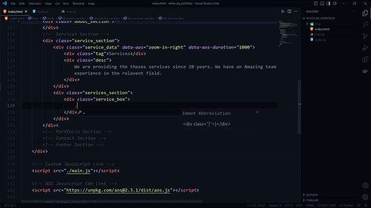Click the horizontal editor scrollbar
371x208 pixels.
click(112, 202)
